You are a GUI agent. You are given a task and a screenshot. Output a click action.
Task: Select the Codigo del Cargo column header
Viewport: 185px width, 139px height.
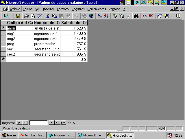tap(20, 23)
